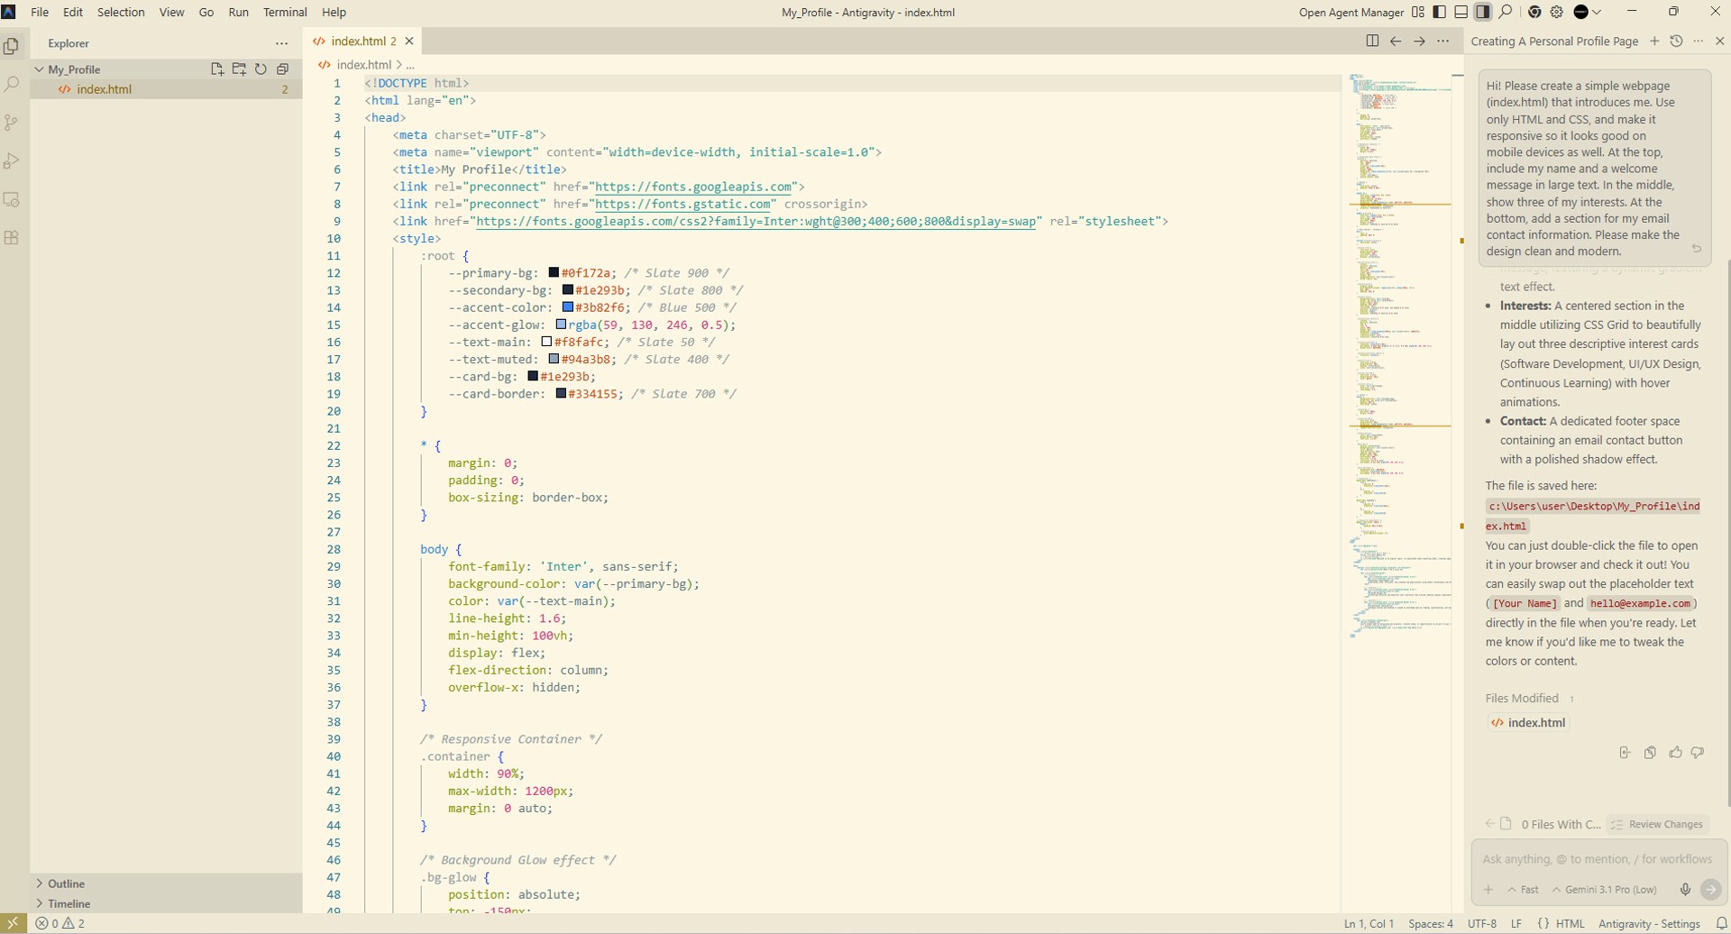The width and height of the screenshot is (1731, 934).
Task: Click the microphone voice input icon
Action: (x=1685, y=890)
